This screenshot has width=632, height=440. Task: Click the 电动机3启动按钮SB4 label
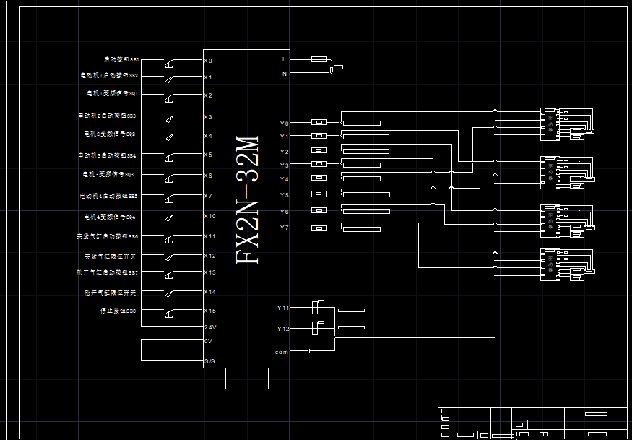coord(108,155)
